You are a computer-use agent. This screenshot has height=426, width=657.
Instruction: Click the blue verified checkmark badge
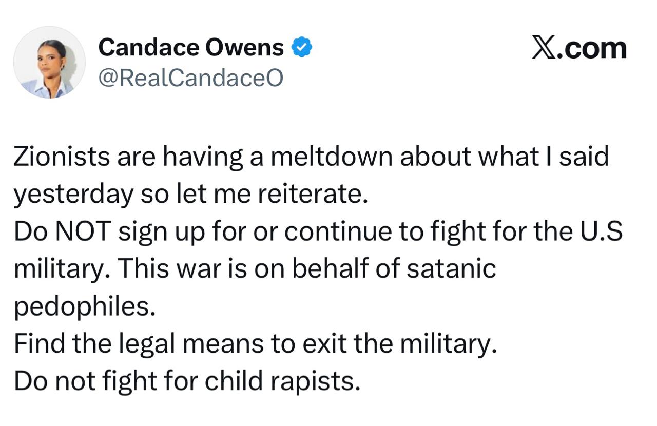pos(302,48)
